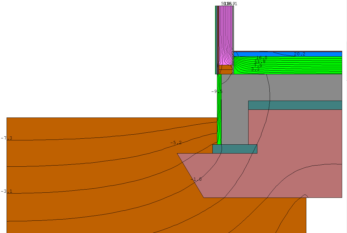The image size is (347, 233).
Task: Click the 11.8 isotherm label
Action: [260, 61]
